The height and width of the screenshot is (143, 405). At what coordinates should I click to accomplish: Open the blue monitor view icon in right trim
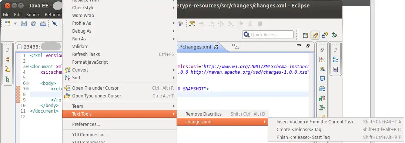[x=322, y=79]
